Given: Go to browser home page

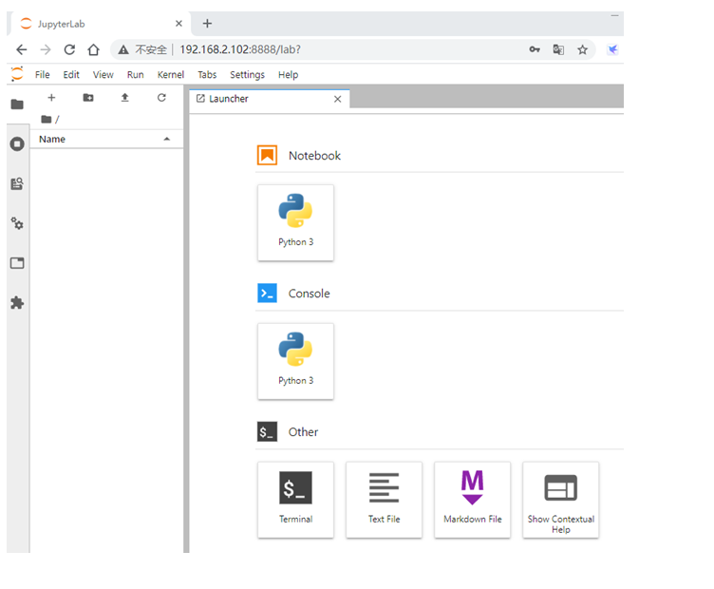Looking at the screenshot, I should 93,49.
